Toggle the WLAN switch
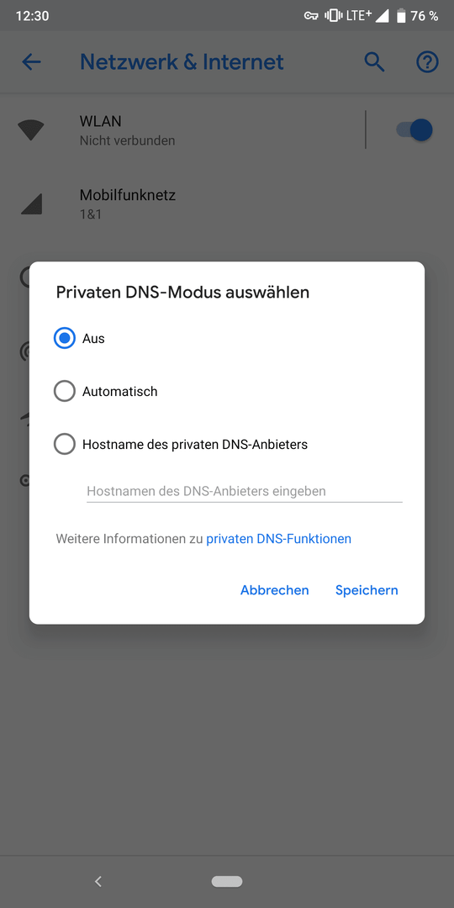Image resolution: width=454 pixels, height=908 pixels. (414, 129)
